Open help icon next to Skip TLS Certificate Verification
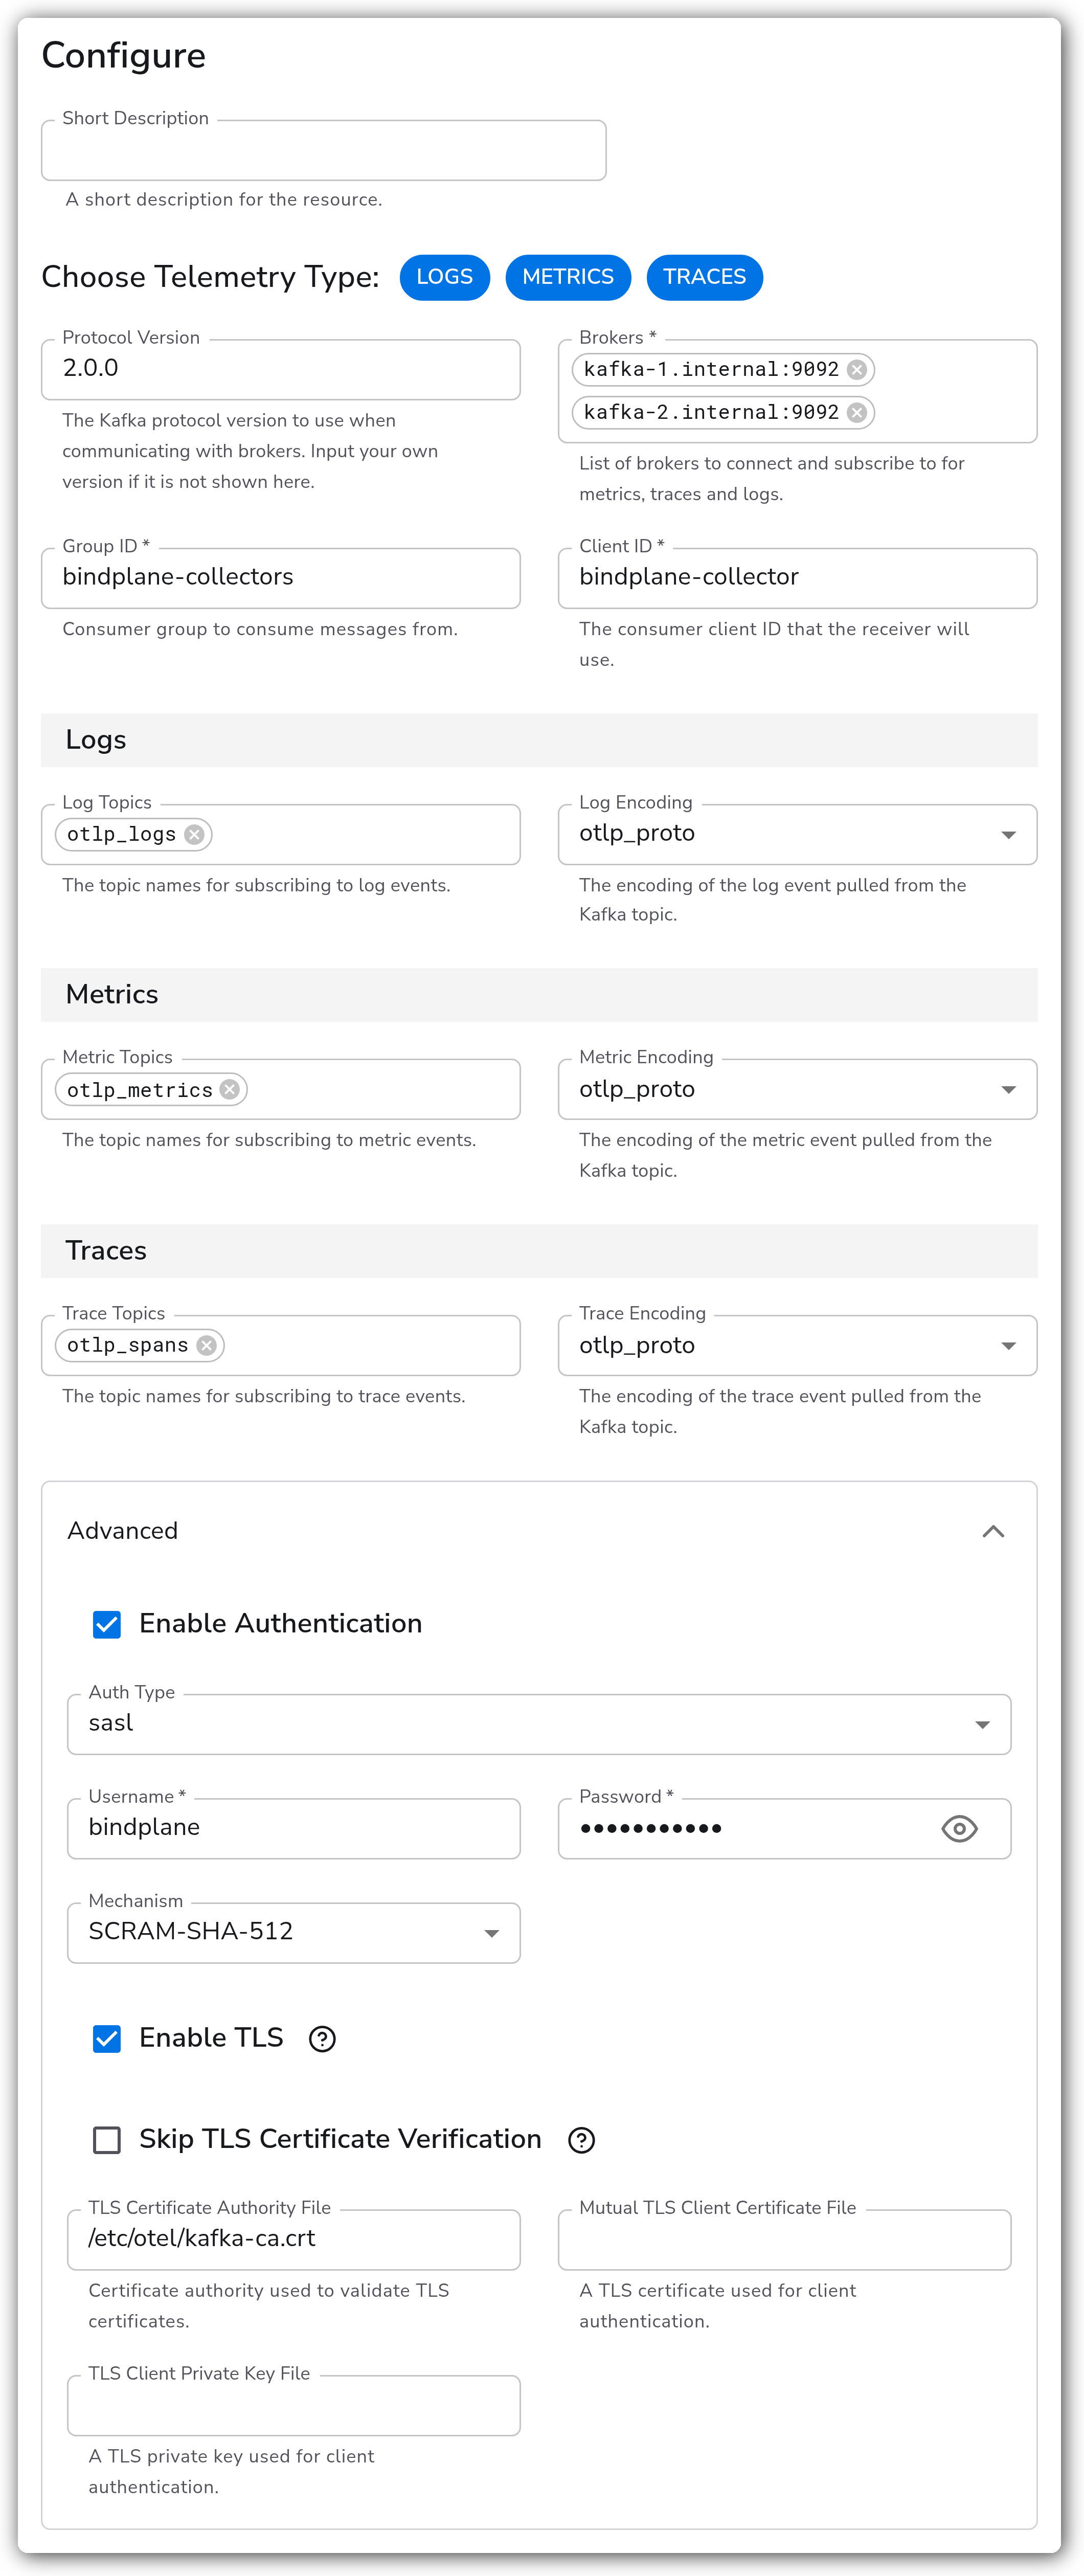 click(x=581, y=2140)
